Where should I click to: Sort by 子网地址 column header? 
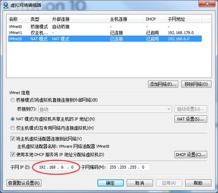click(x=183, y=19)
